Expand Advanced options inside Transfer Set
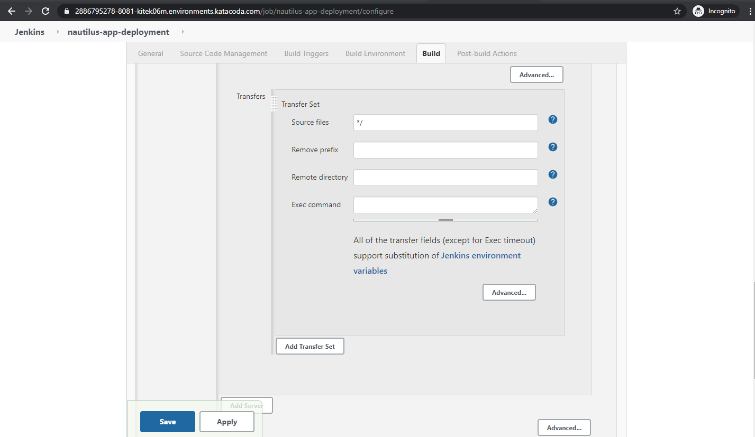Viewport: 755px width, 437px height. pyautogui.click(x=509, y=292)
